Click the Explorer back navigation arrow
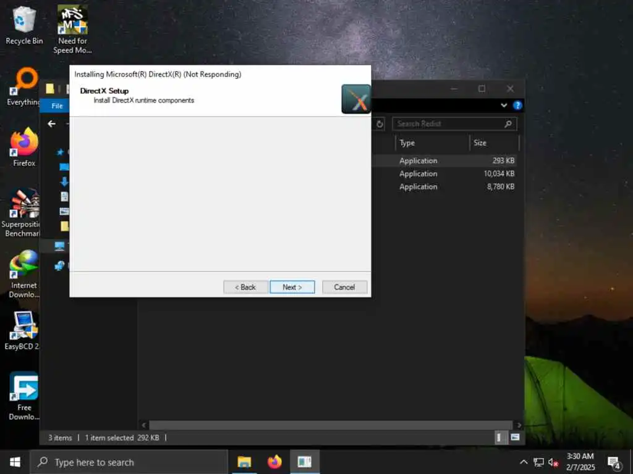This screenshot has height=474, width=633. coord(52,123)
